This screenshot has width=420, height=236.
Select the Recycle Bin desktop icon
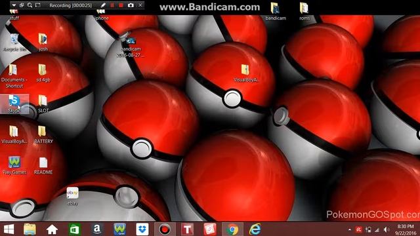pos(14,43)
